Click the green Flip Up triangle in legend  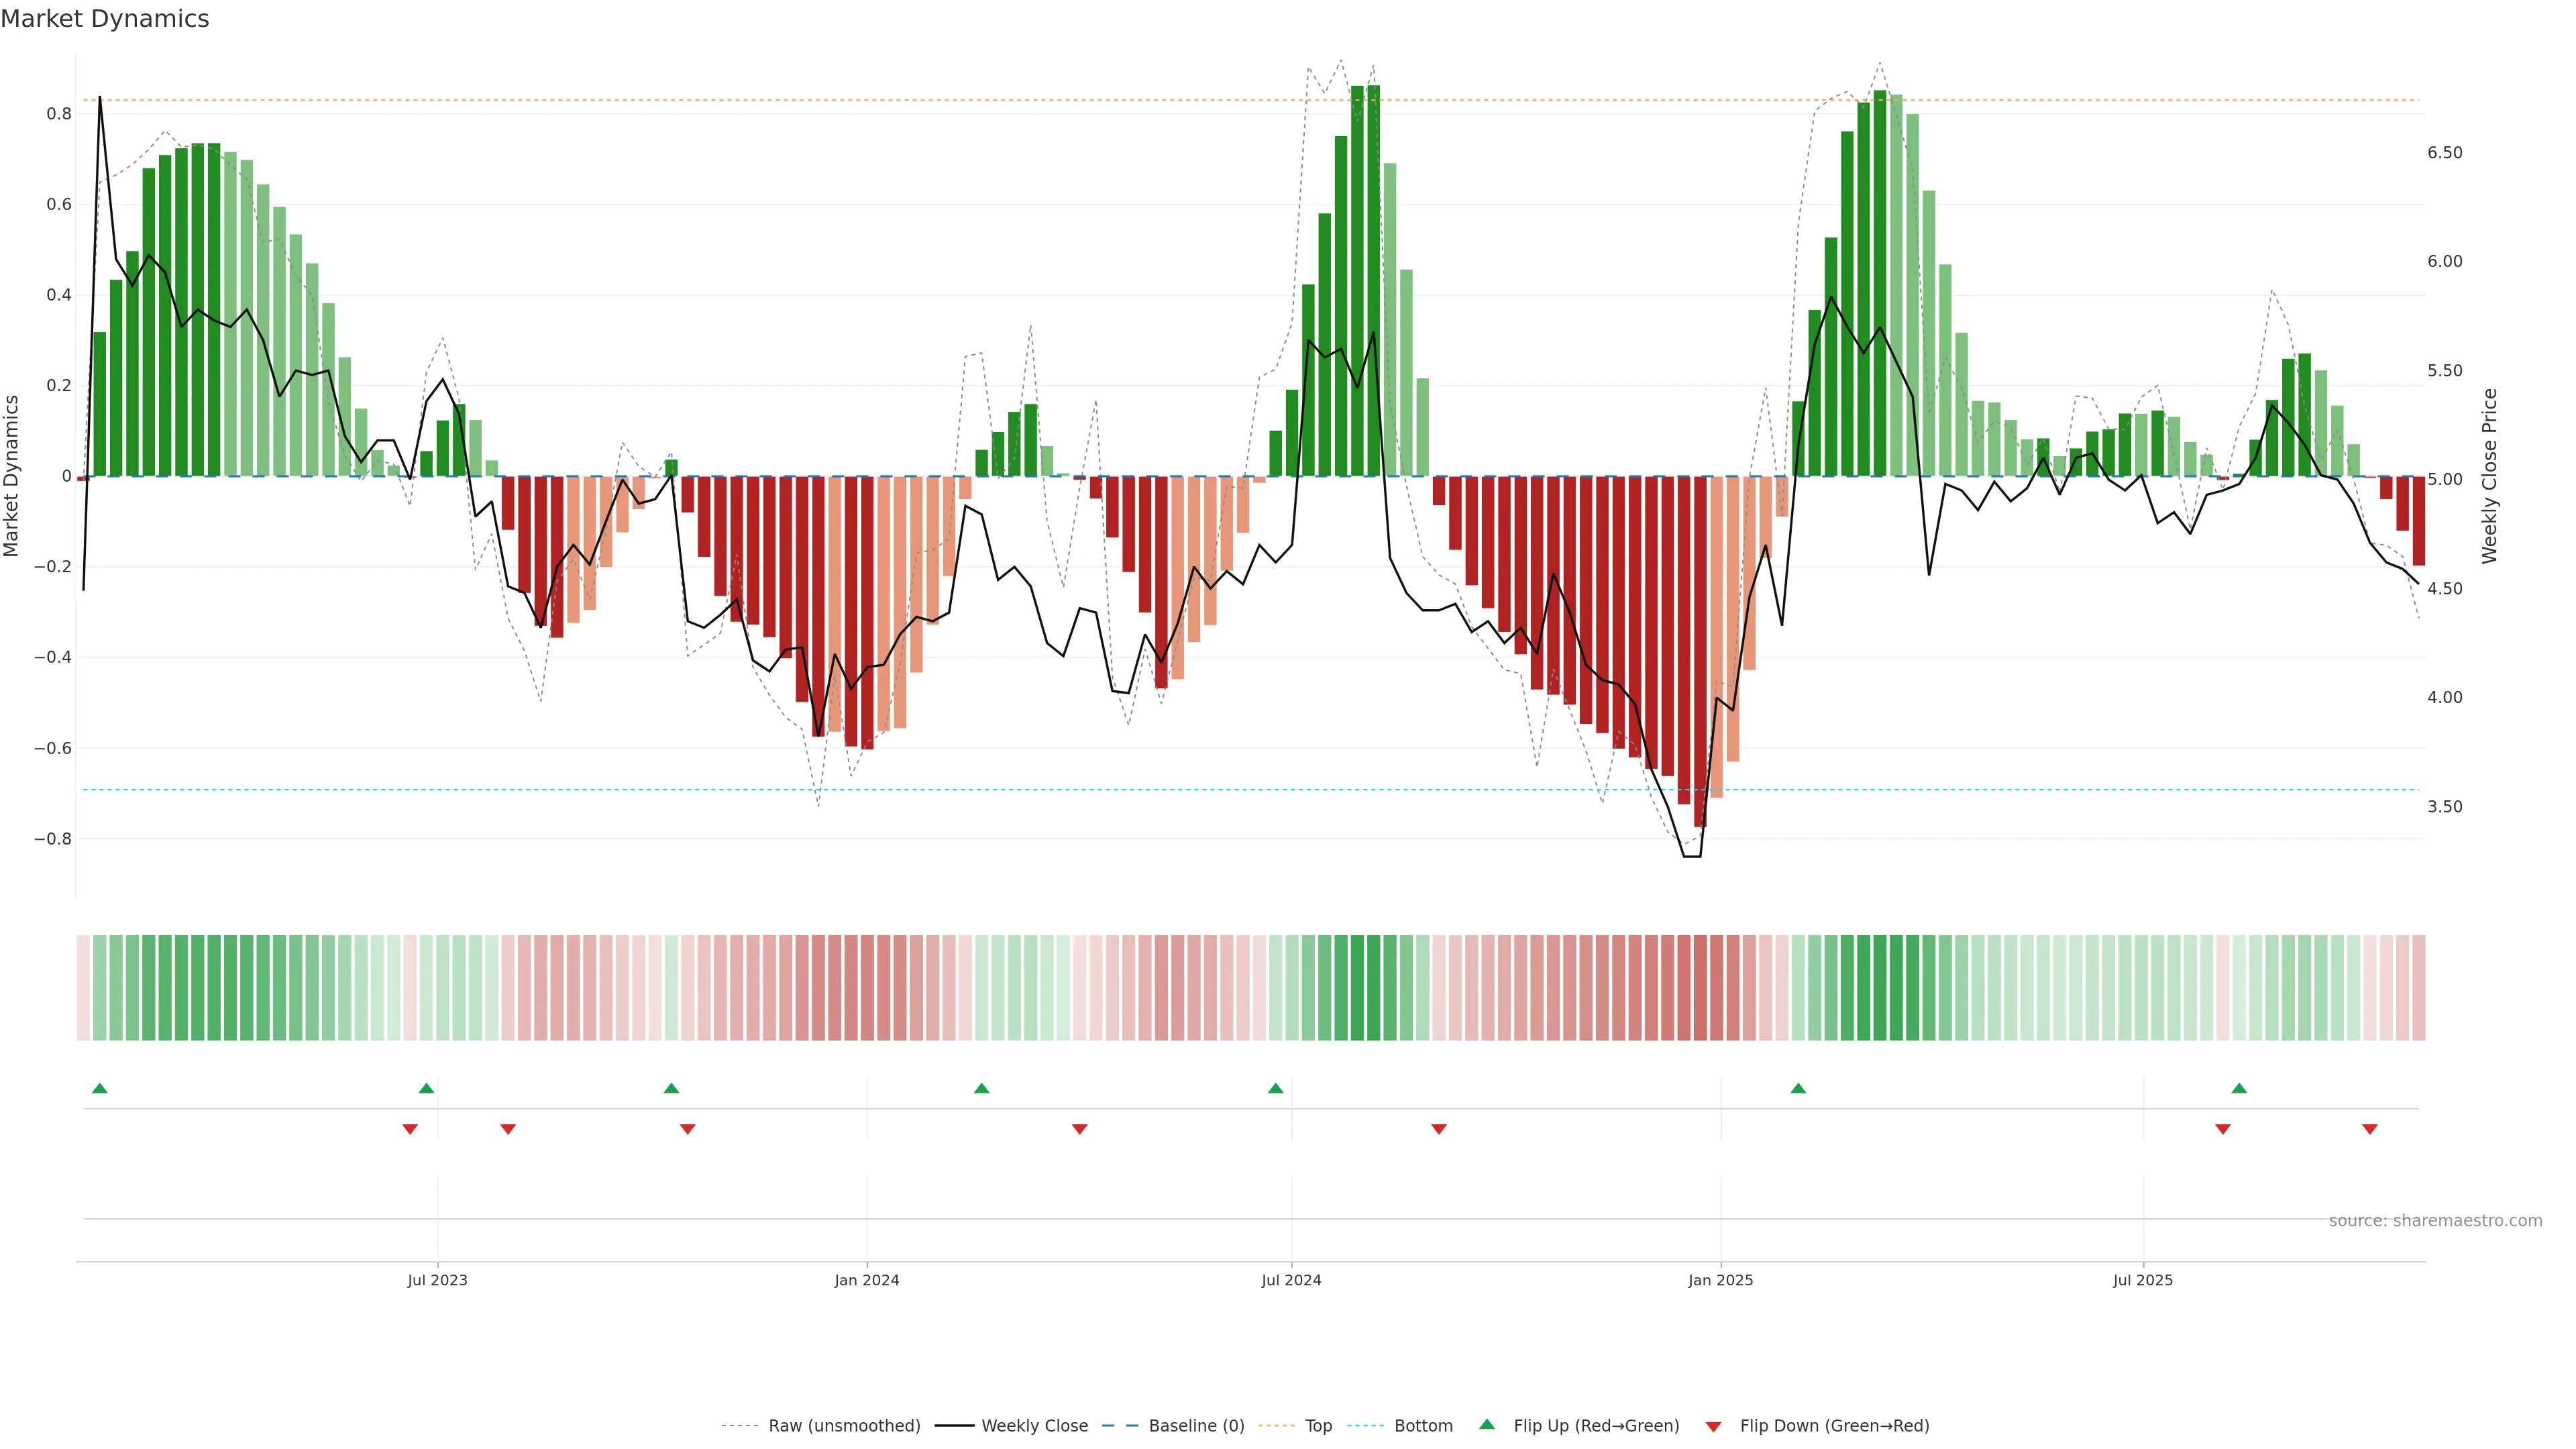pos(1486,1424)
